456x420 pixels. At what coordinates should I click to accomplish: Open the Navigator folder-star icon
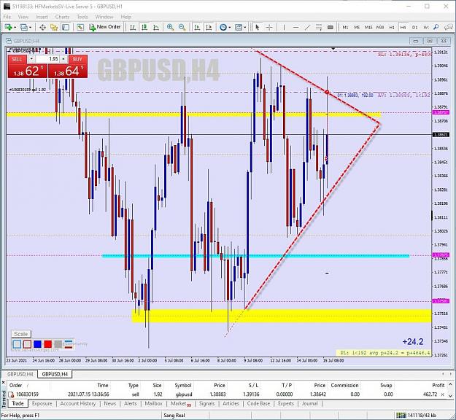[x=54, y=27]
